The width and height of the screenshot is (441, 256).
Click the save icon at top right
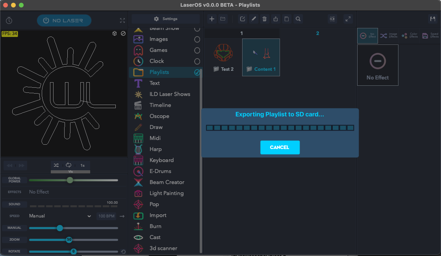click(433, 19)
